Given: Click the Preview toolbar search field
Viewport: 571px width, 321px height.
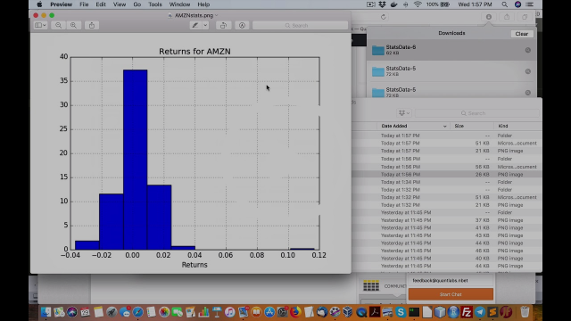Looking at the screenshot, I should pos(300,26).
